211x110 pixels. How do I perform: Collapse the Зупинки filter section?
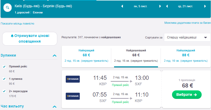pyautogui.click(x=55, y=55)
